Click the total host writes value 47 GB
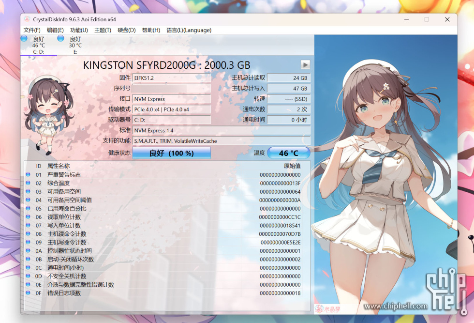 [x=289, y=89]
